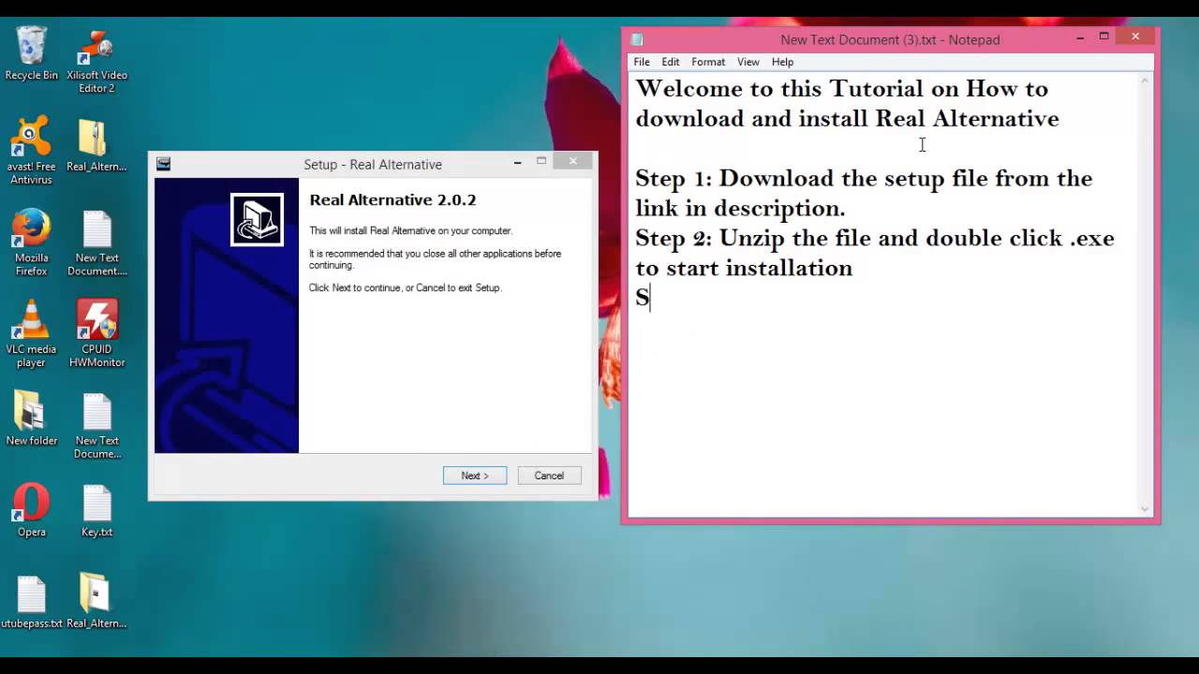
Task: Open the Format menu in Notepad
Action: point(708,62)
